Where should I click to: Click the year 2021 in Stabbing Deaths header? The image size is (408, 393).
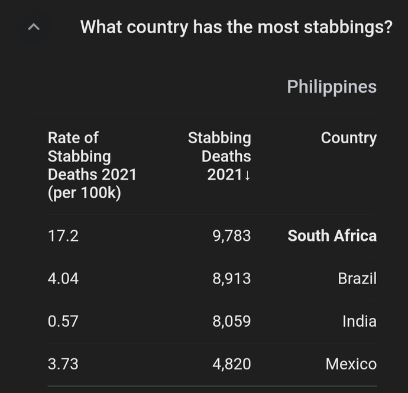[x=225, y=175]
